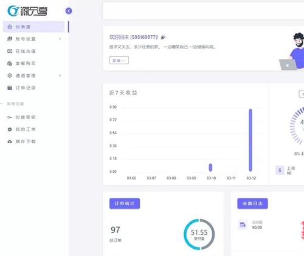Click the 03-06 axis label

pyautogui.click(x=131, y=178)
